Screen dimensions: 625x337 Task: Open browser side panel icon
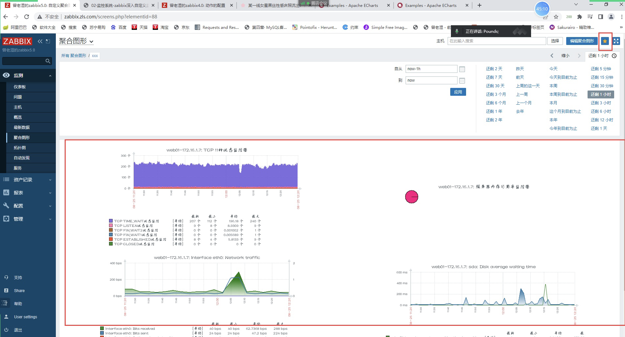(601, 17)
